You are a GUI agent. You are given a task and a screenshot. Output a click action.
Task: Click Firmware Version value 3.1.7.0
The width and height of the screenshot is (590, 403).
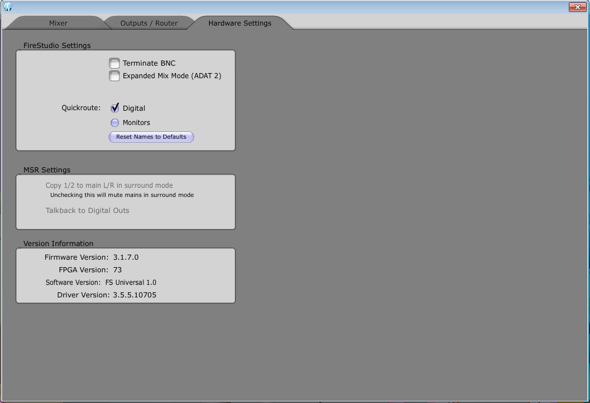coord(126,257)
